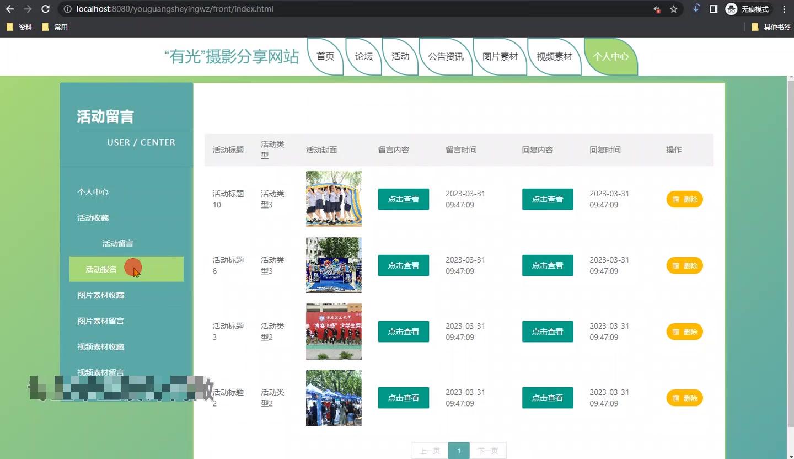Click page number 1 in pagination
Screen dimensions: 794x459
[459, 451]
